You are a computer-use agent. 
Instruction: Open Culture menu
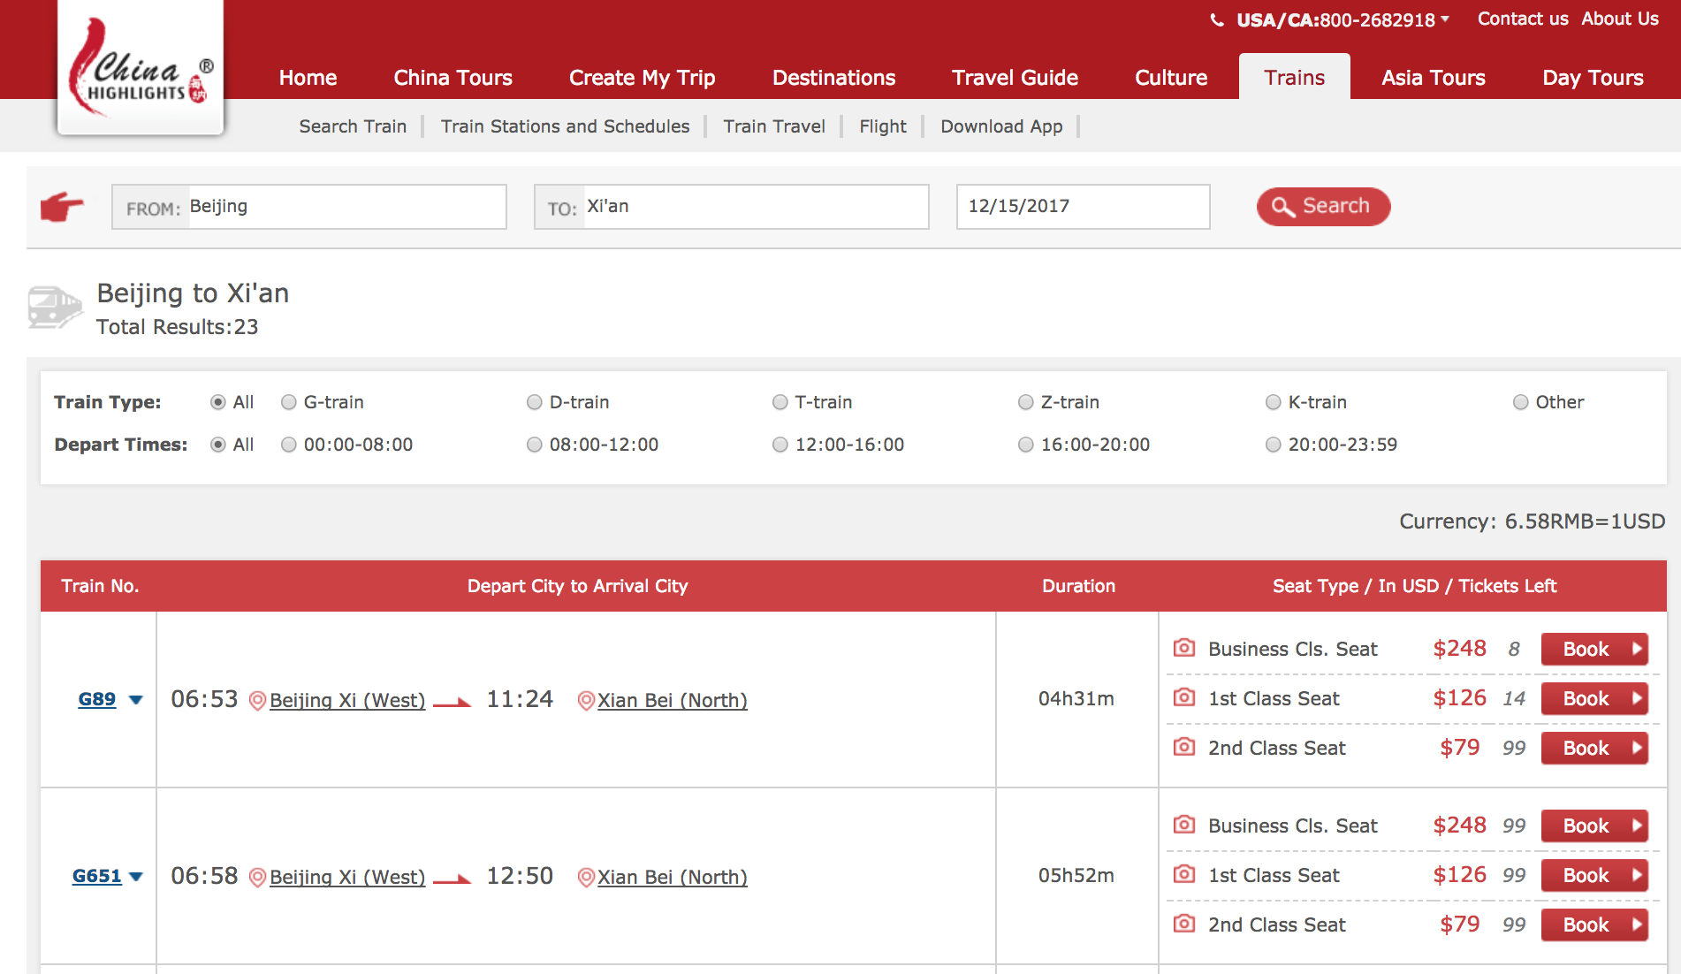point(1171,78)
